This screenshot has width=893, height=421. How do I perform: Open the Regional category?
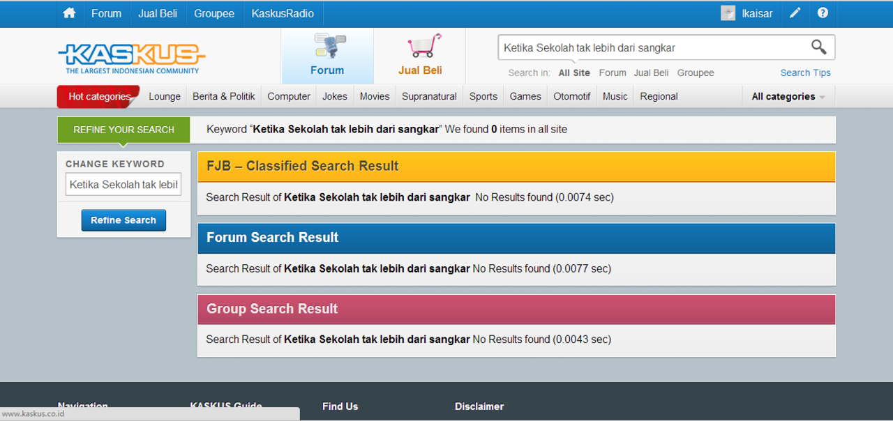pyautogui.click(x=659, y=97)
